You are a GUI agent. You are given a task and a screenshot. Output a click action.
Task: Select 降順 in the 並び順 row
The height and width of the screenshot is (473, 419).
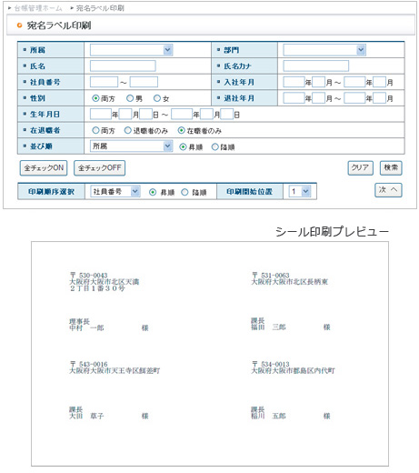(x=215, y=146)
